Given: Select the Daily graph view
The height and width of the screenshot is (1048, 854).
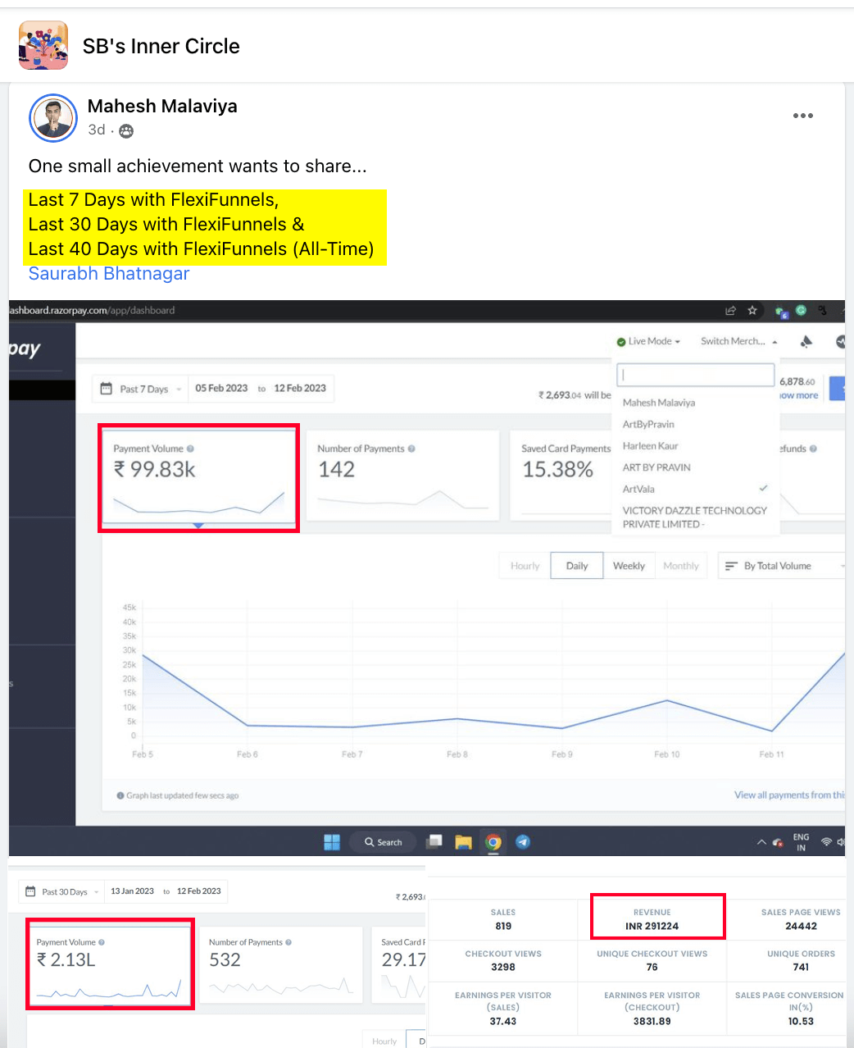Looking at the screenshot, I should tap(577, 566).
